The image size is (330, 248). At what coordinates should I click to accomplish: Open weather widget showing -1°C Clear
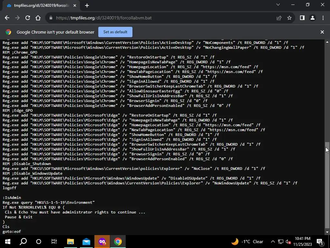[x=247, y=242]
